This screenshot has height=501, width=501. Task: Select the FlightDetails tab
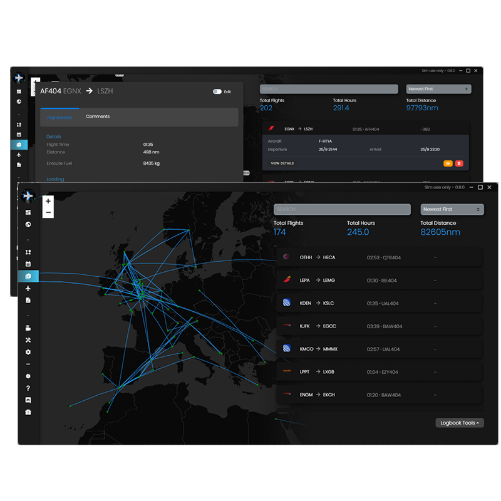click(59, 117)
